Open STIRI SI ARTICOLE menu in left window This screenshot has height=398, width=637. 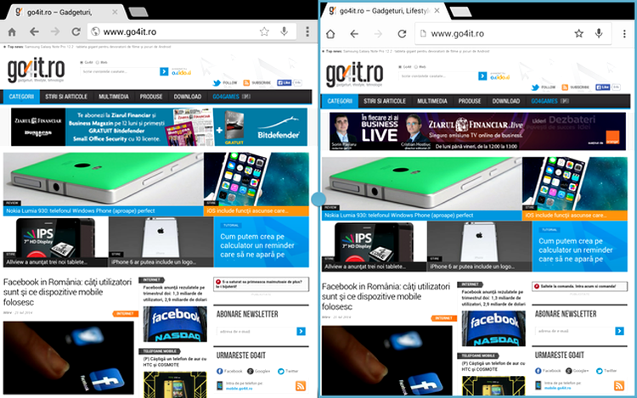(x=66, y=97)
